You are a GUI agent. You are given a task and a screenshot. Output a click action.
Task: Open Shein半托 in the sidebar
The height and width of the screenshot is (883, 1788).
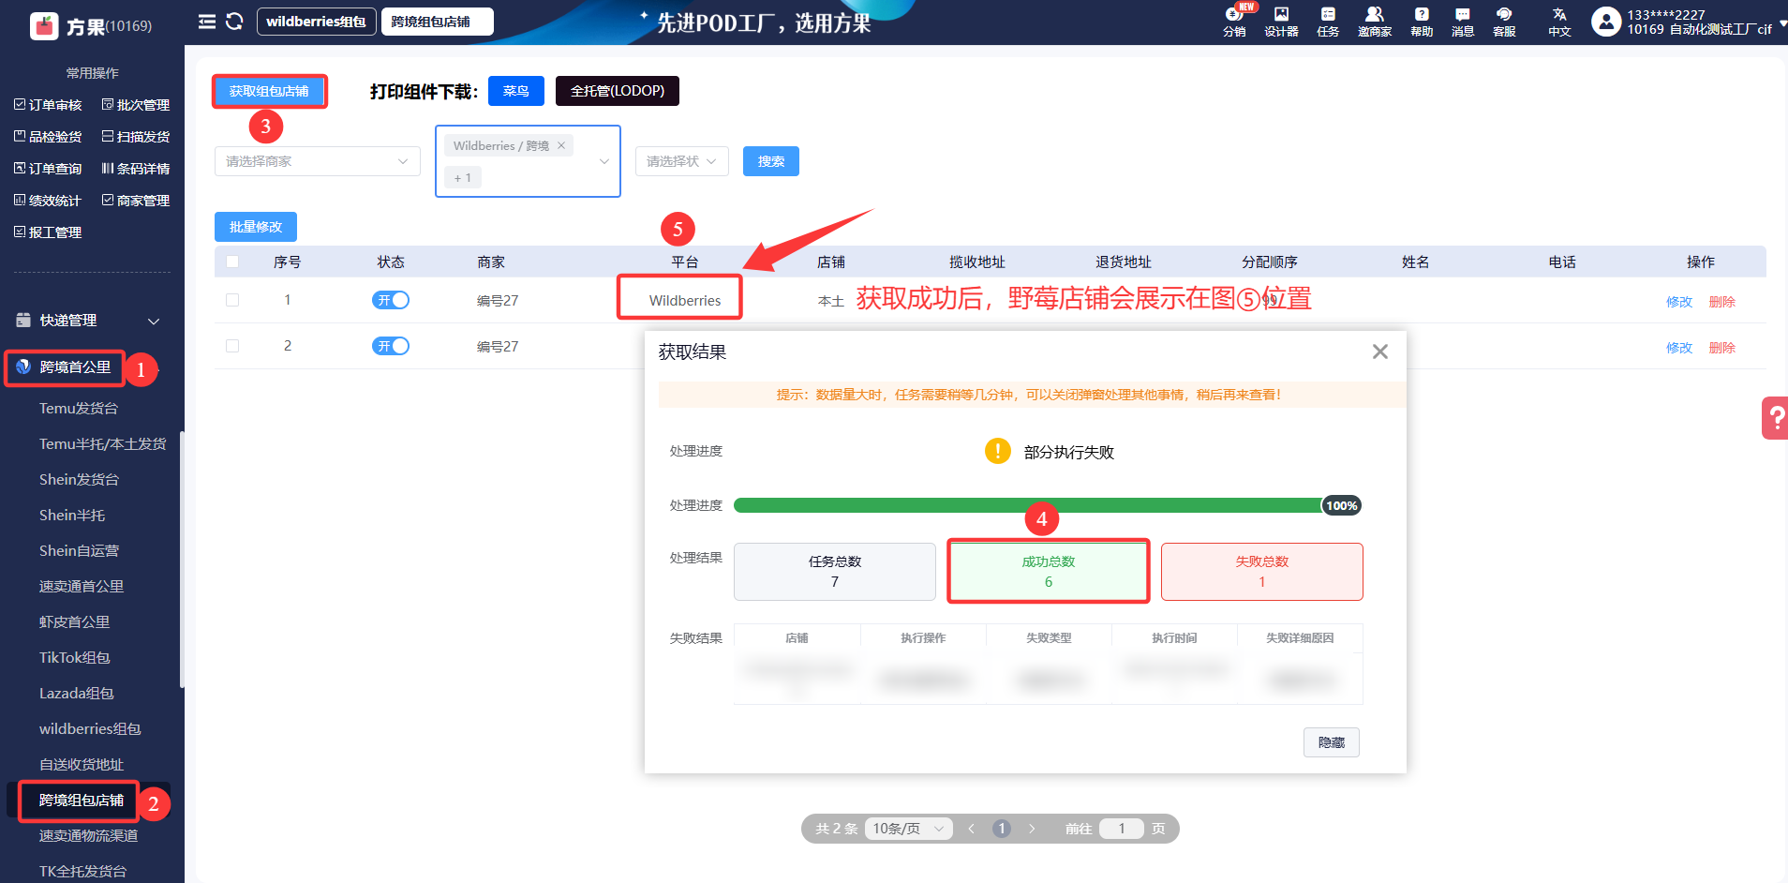click(72, 516)
